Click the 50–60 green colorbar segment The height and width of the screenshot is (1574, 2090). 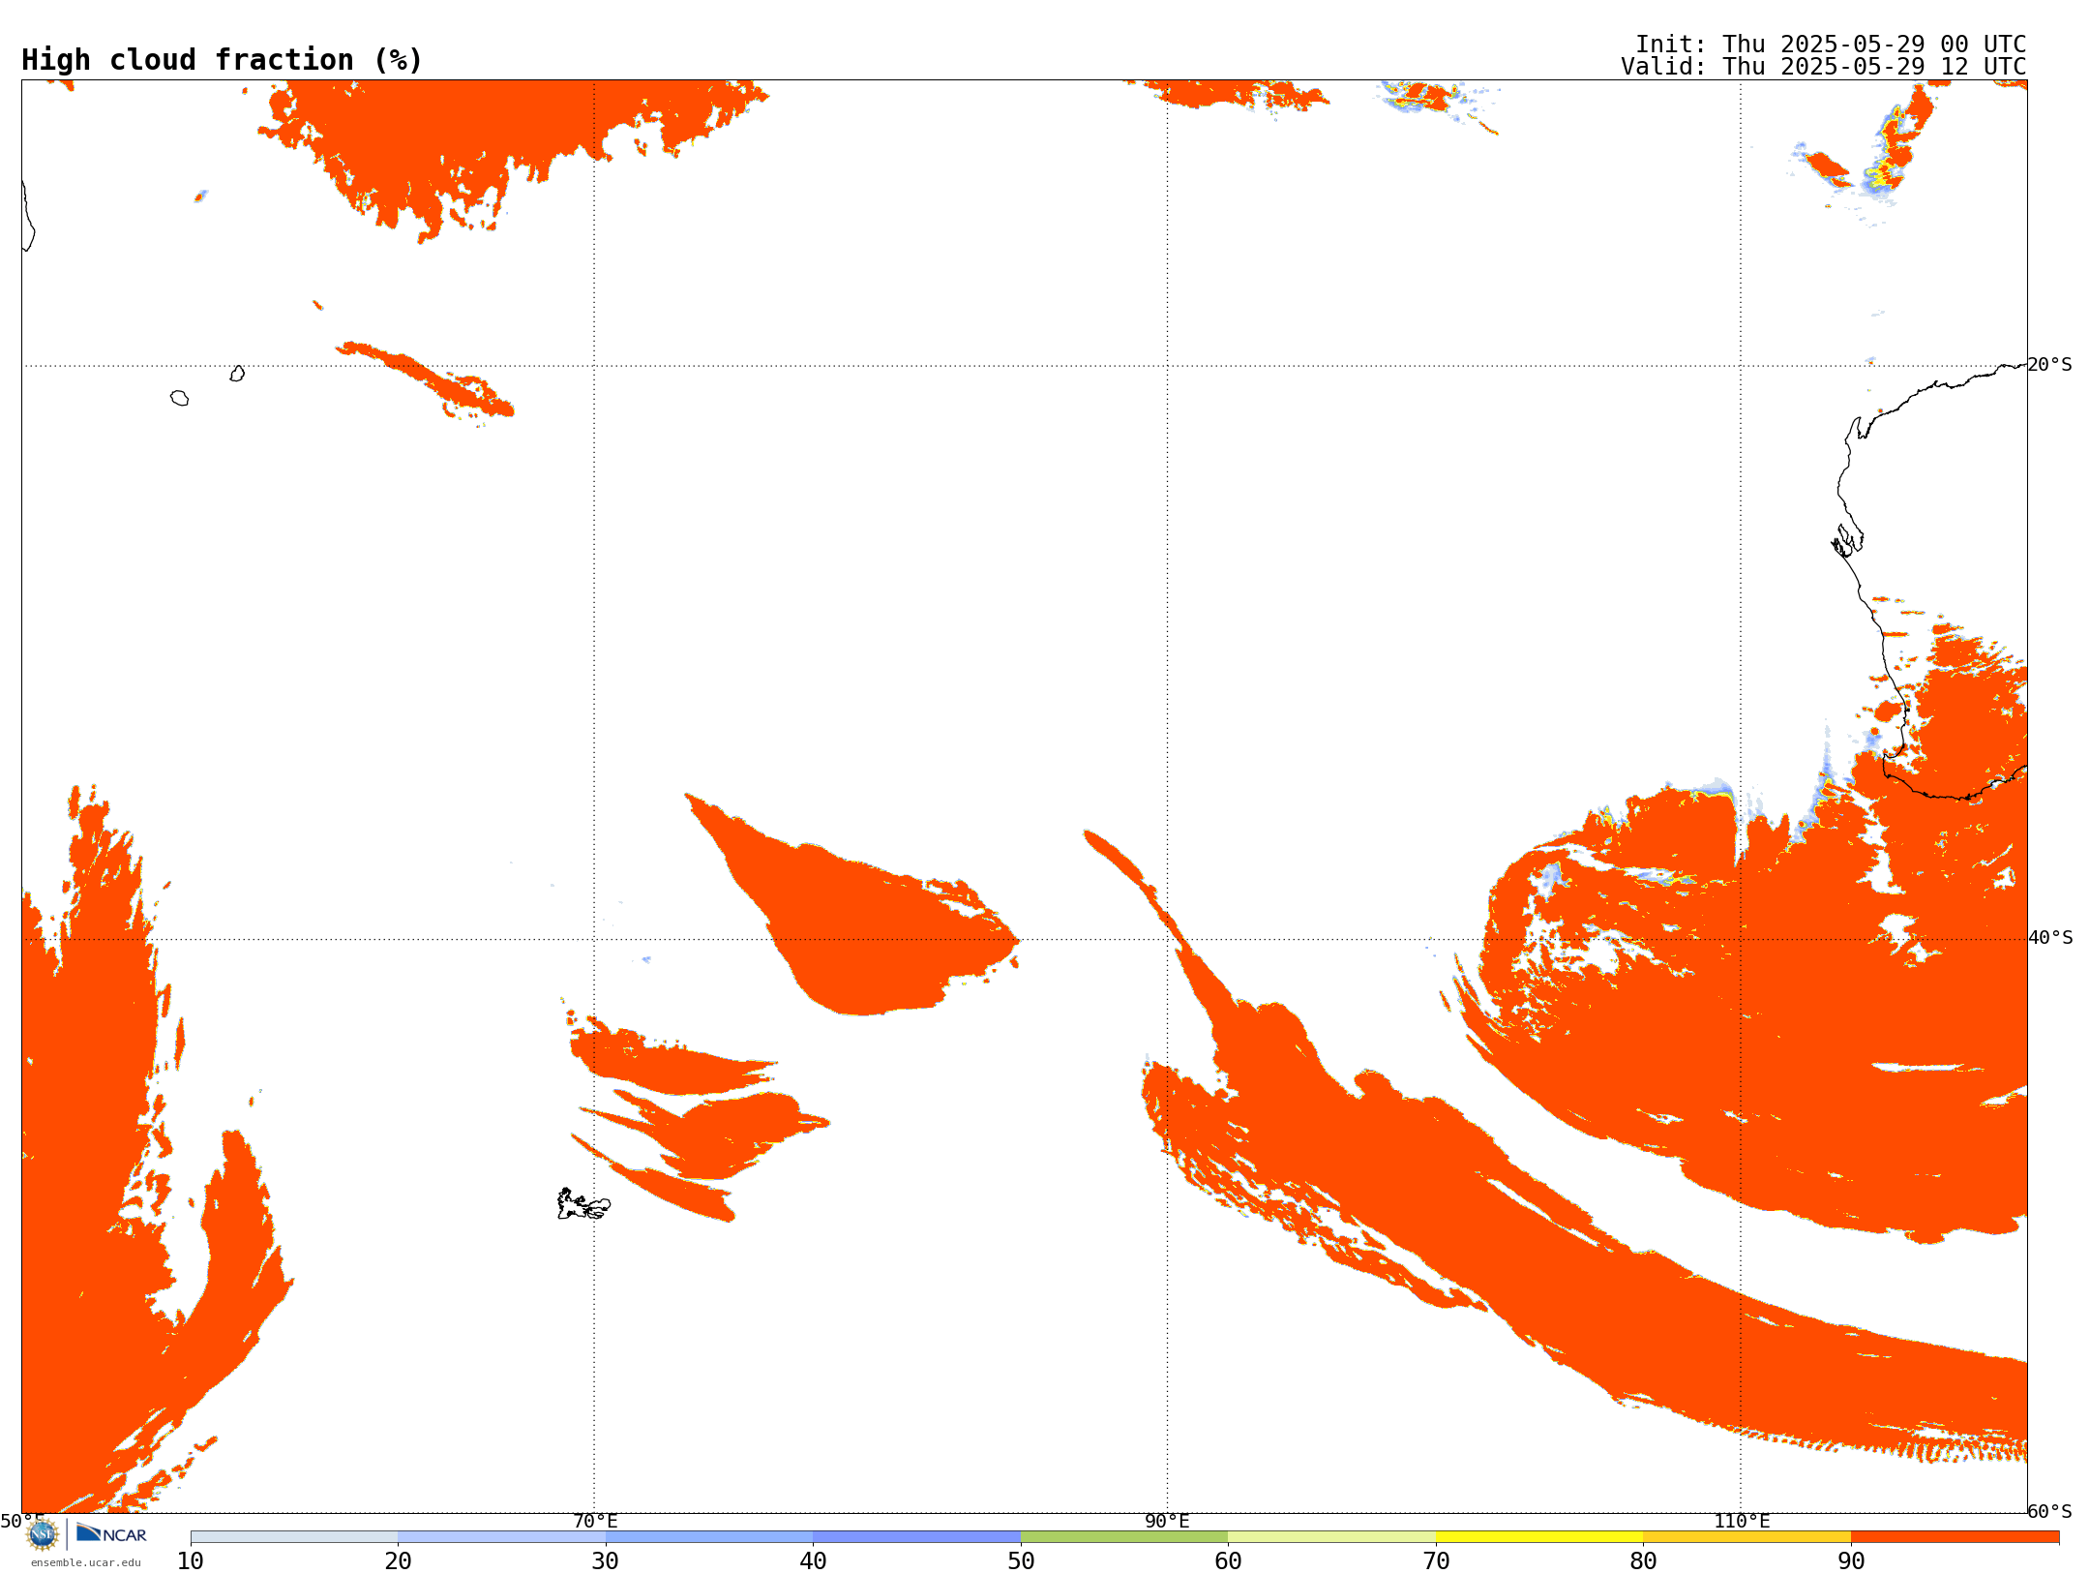coord(1124,1537)
